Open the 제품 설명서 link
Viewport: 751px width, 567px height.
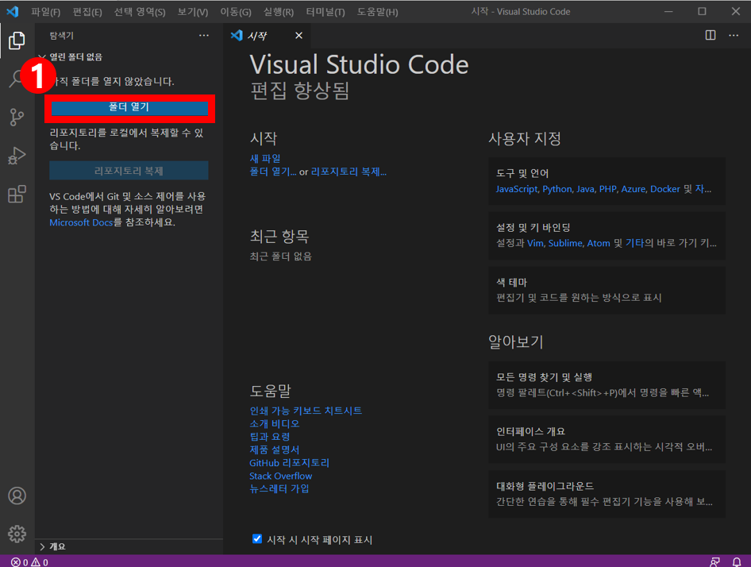click(x=275, y=449)
